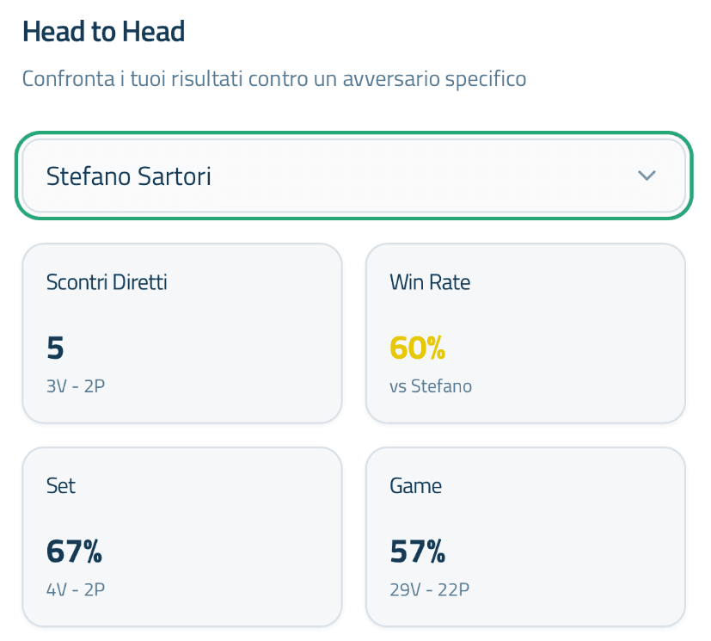711x641 pixels.
Task: Select the Scontri Diretti statistics card
Action: pos(182,333)
